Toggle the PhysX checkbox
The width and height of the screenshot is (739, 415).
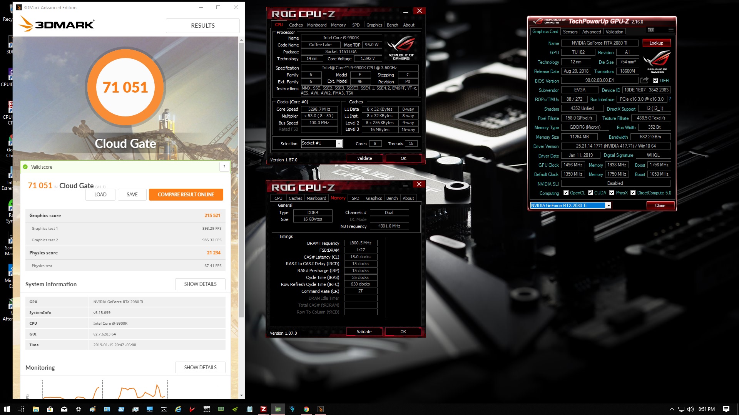[612, 193]
